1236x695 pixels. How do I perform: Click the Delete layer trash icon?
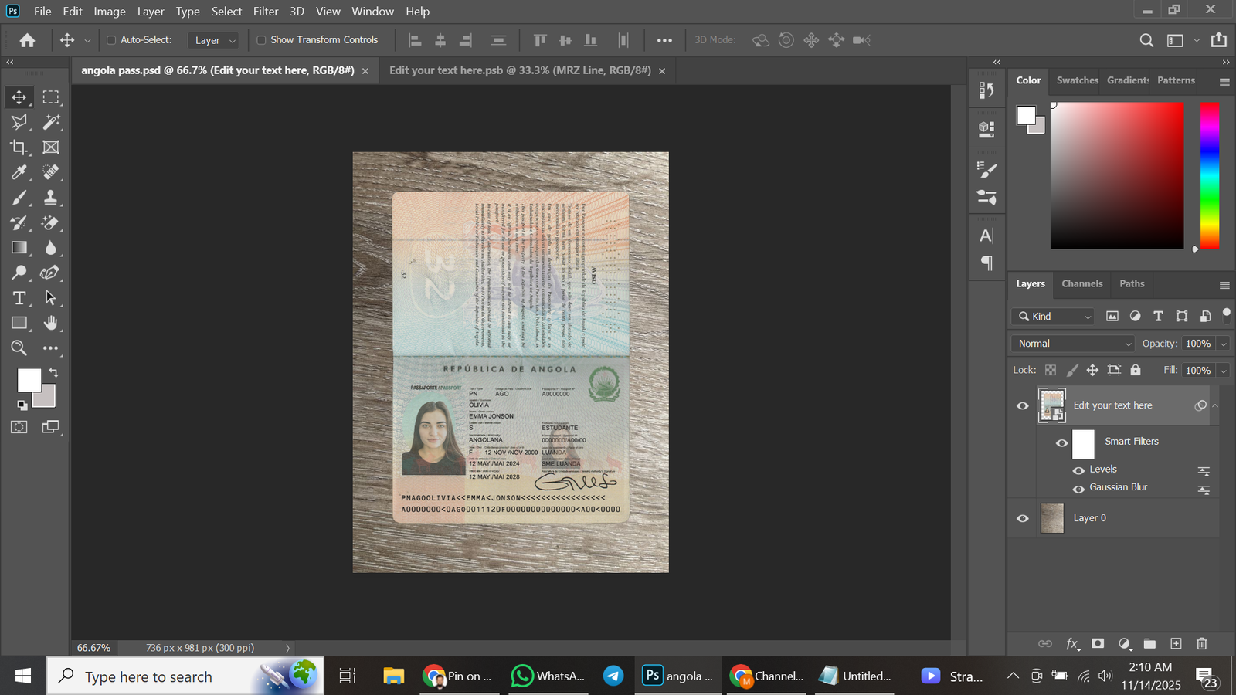[1201, 643]
